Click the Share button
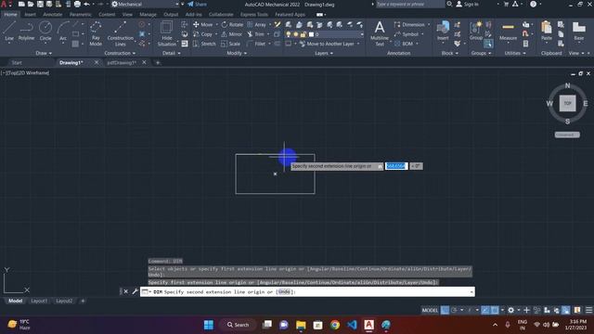Screen dimensions: 594x334 click(x=198, y=4)
